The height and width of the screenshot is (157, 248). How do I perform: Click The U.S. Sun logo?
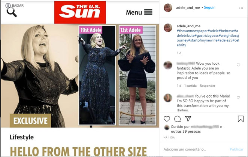point(80,12)
